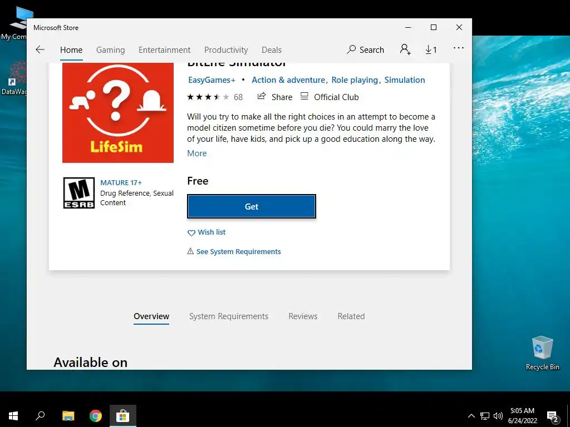Open EasyGames+ publisher link
This screenshot has width=570, height=427.
212,80
